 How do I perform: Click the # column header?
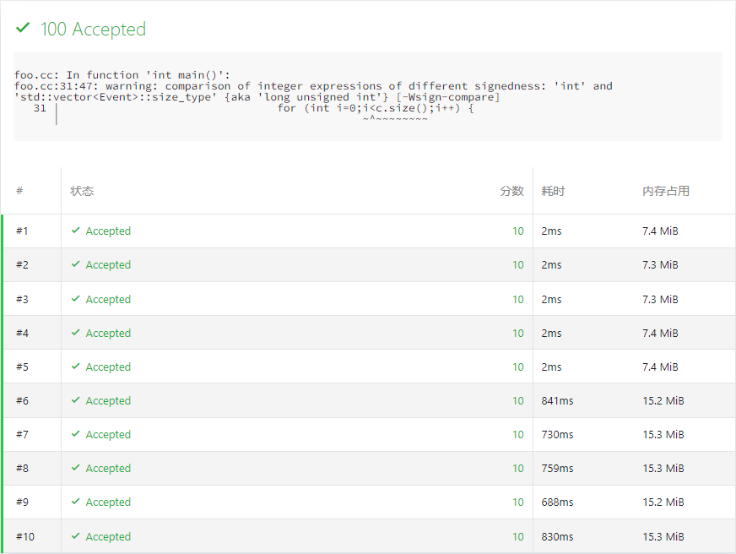[x=19, y=191]
